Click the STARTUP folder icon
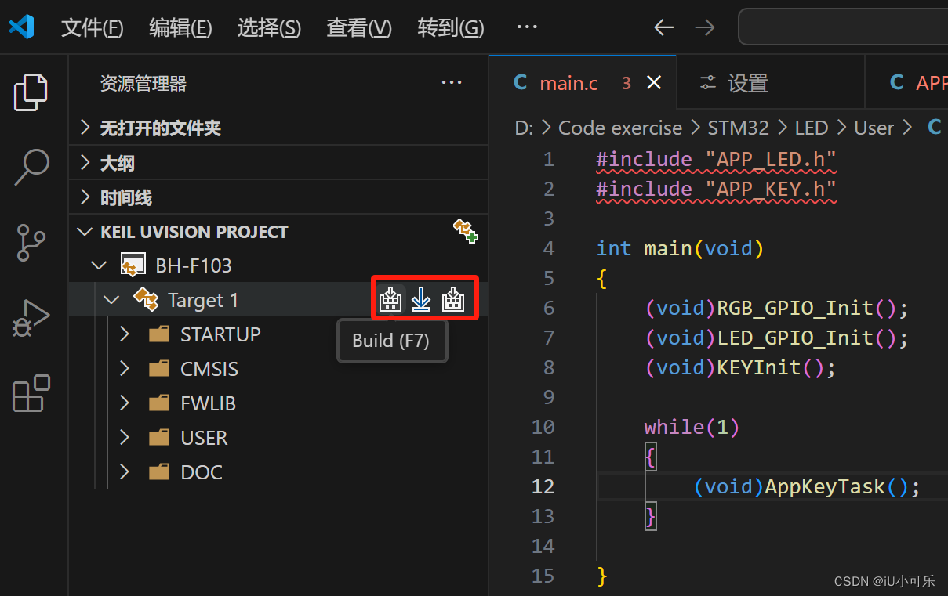The height and width of the screenshot is (596, 948). (159, 334)
